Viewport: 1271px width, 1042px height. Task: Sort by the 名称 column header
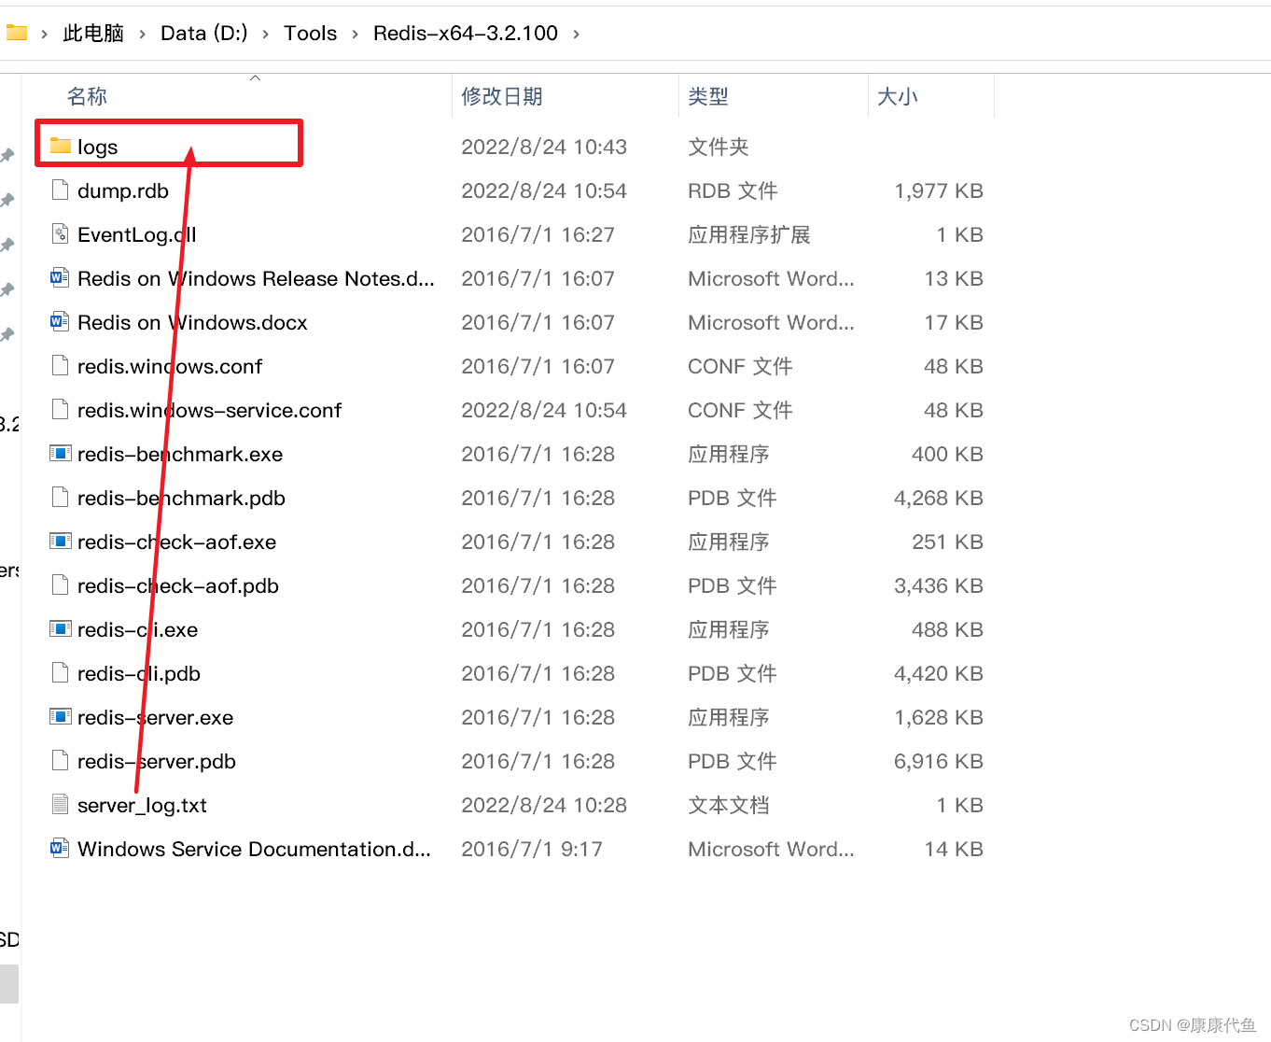[x=87, y=96]
